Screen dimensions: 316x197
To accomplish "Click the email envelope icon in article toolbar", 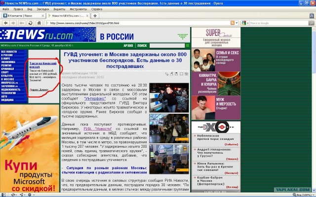I will click(x=181, y=74).
